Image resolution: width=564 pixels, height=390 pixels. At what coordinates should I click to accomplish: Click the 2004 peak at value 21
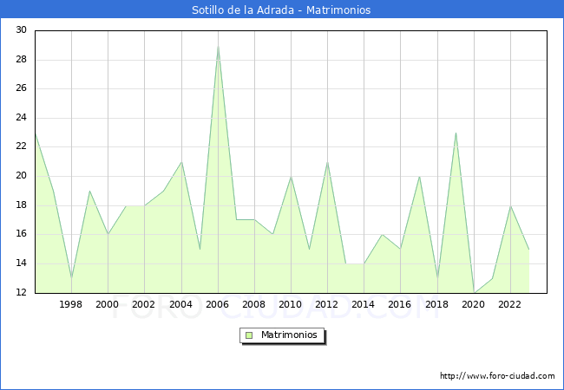(x=181, y=162)
